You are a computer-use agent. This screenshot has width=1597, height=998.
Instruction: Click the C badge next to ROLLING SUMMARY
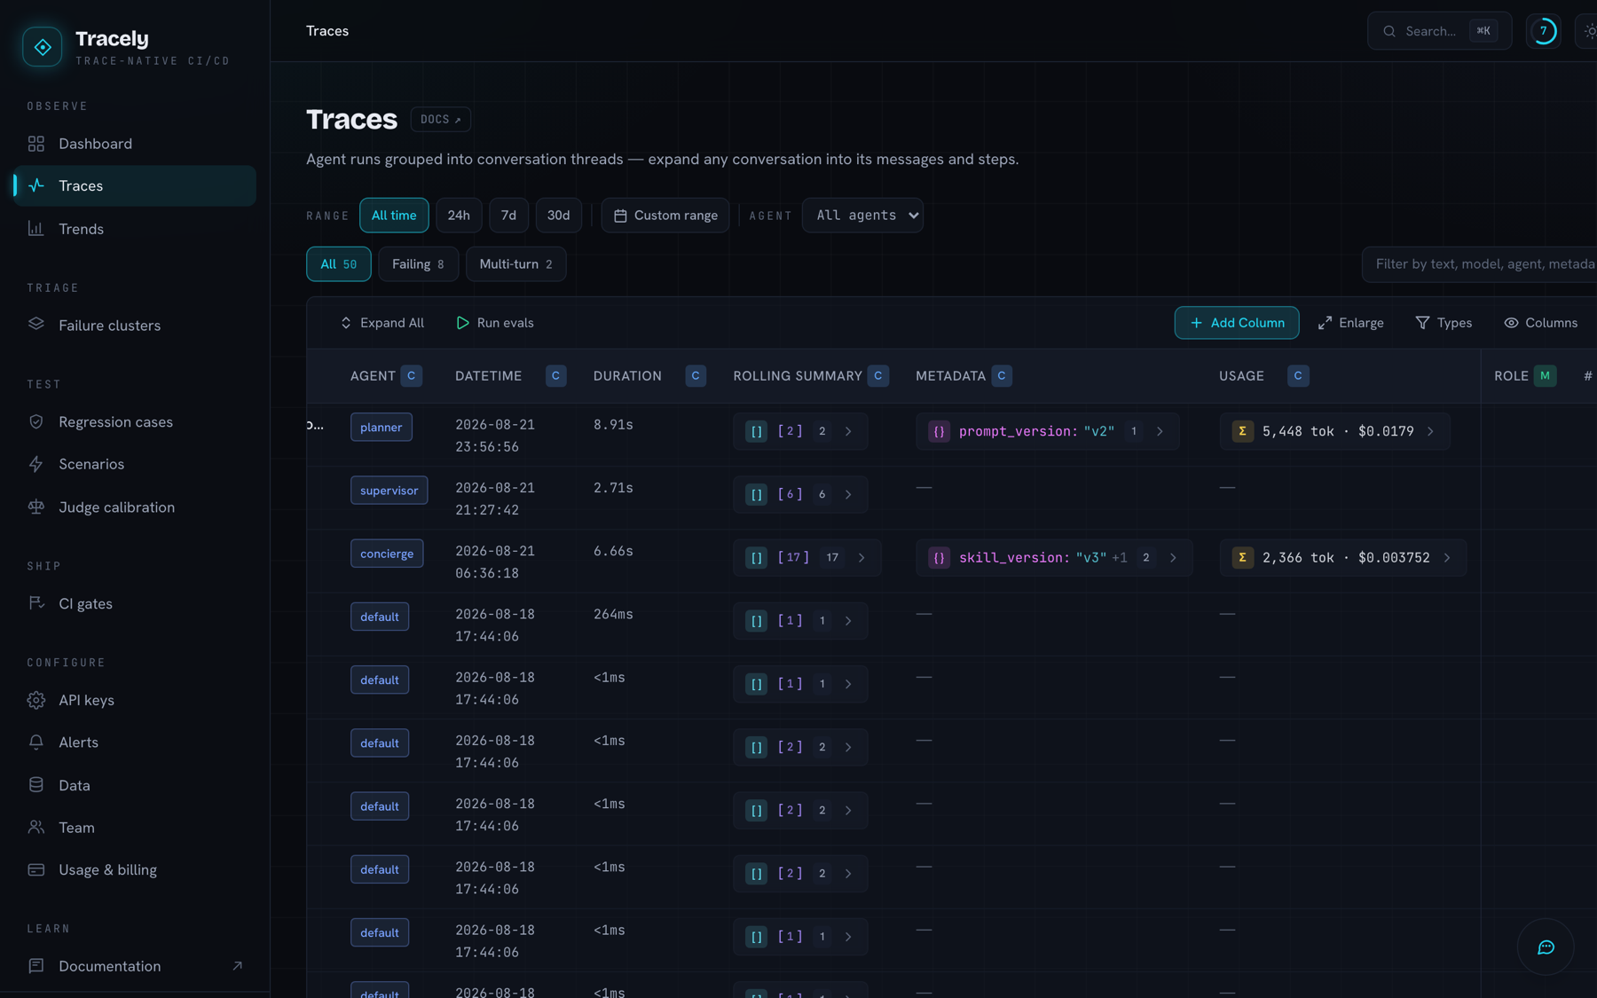[878, 376]
